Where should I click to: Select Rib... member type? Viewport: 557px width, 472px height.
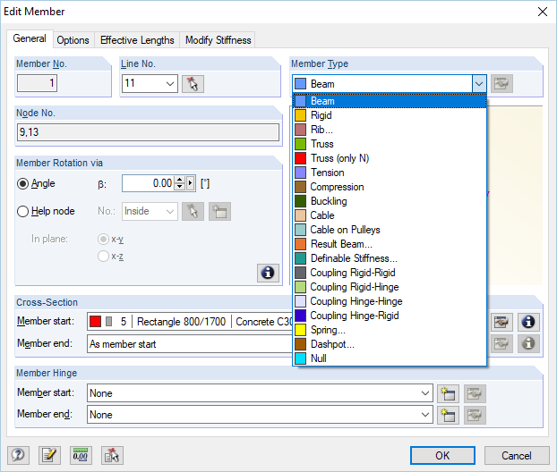[390, 130]
